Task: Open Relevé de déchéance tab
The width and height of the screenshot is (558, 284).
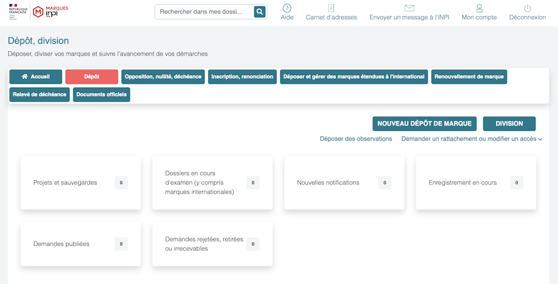Action: click(x=39, y=94)
